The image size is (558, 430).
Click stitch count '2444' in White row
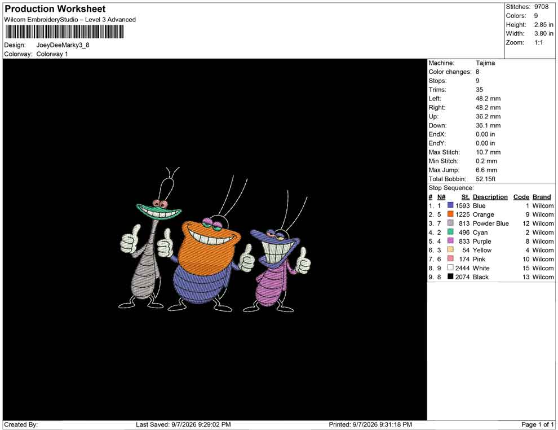(x=462, y=268)
